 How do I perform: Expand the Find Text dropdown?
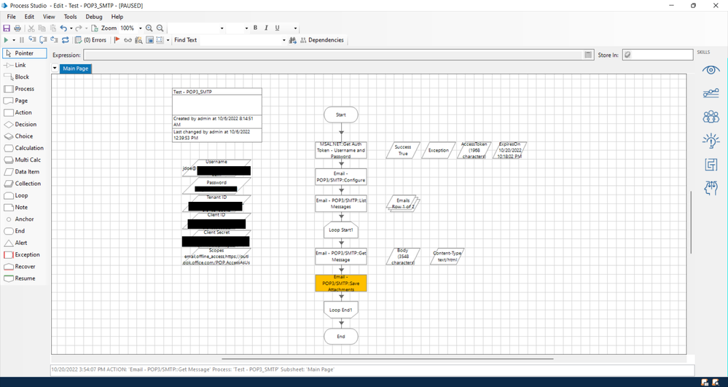(x=292, y=40)
